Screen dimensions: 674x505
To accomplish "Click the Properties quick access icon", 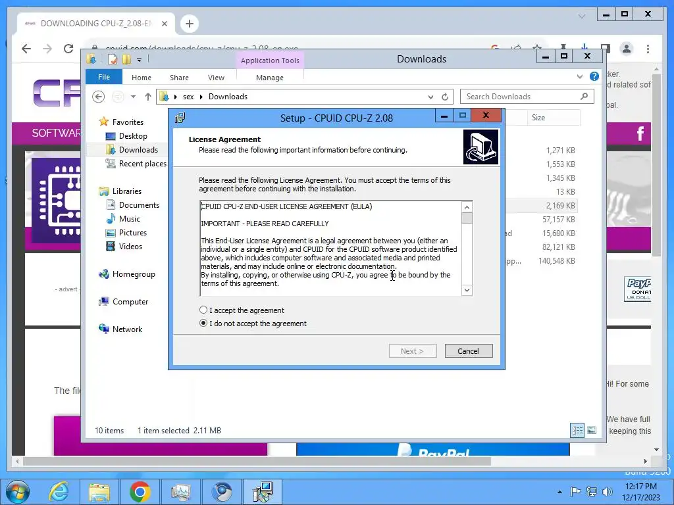I will [x=112, y=59].
